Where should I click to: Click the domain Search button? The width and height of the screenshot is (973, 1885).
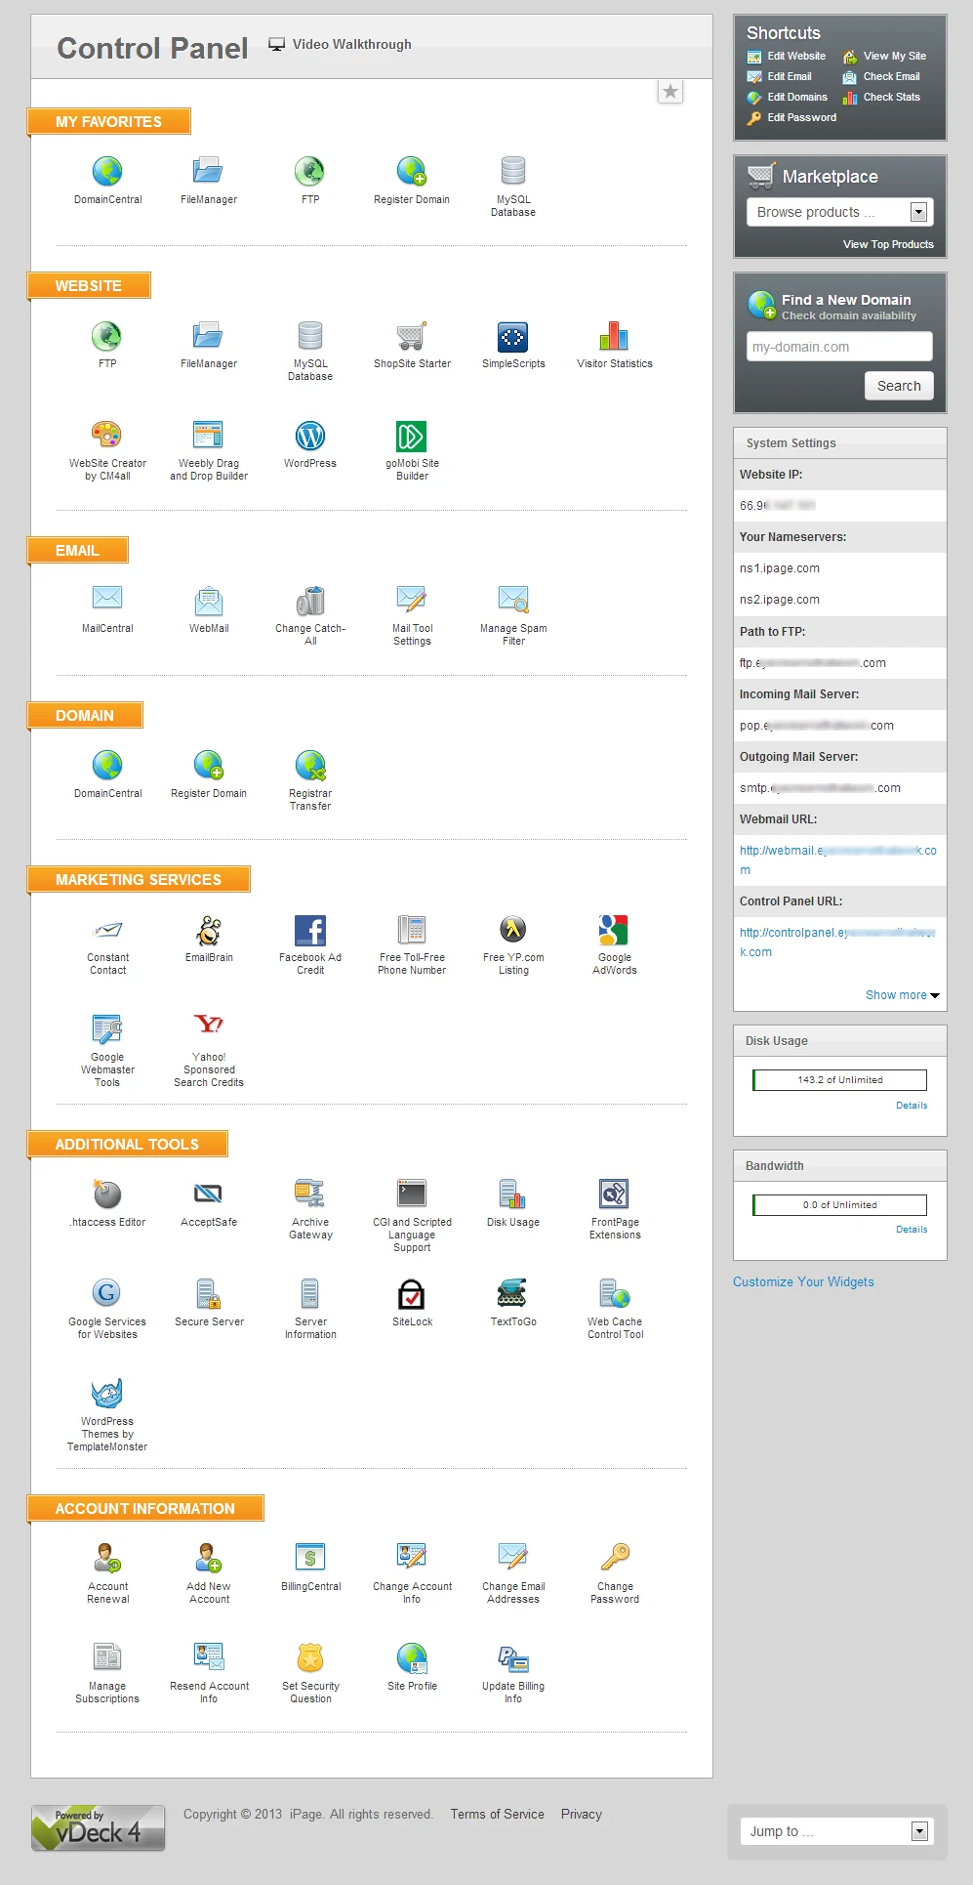click(899, 386)
